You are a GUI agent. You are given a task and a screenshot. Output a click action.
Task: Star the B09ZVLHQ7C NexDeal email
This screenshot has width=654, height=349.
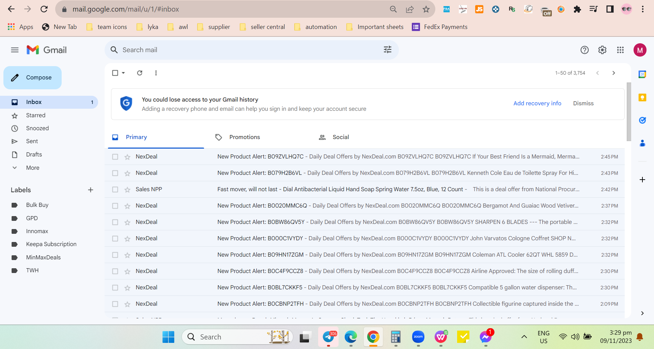pos(127,157)
